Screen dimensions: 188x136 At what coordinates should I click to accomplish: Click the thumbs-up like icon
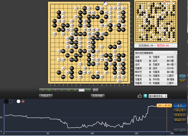coord(139,96)
